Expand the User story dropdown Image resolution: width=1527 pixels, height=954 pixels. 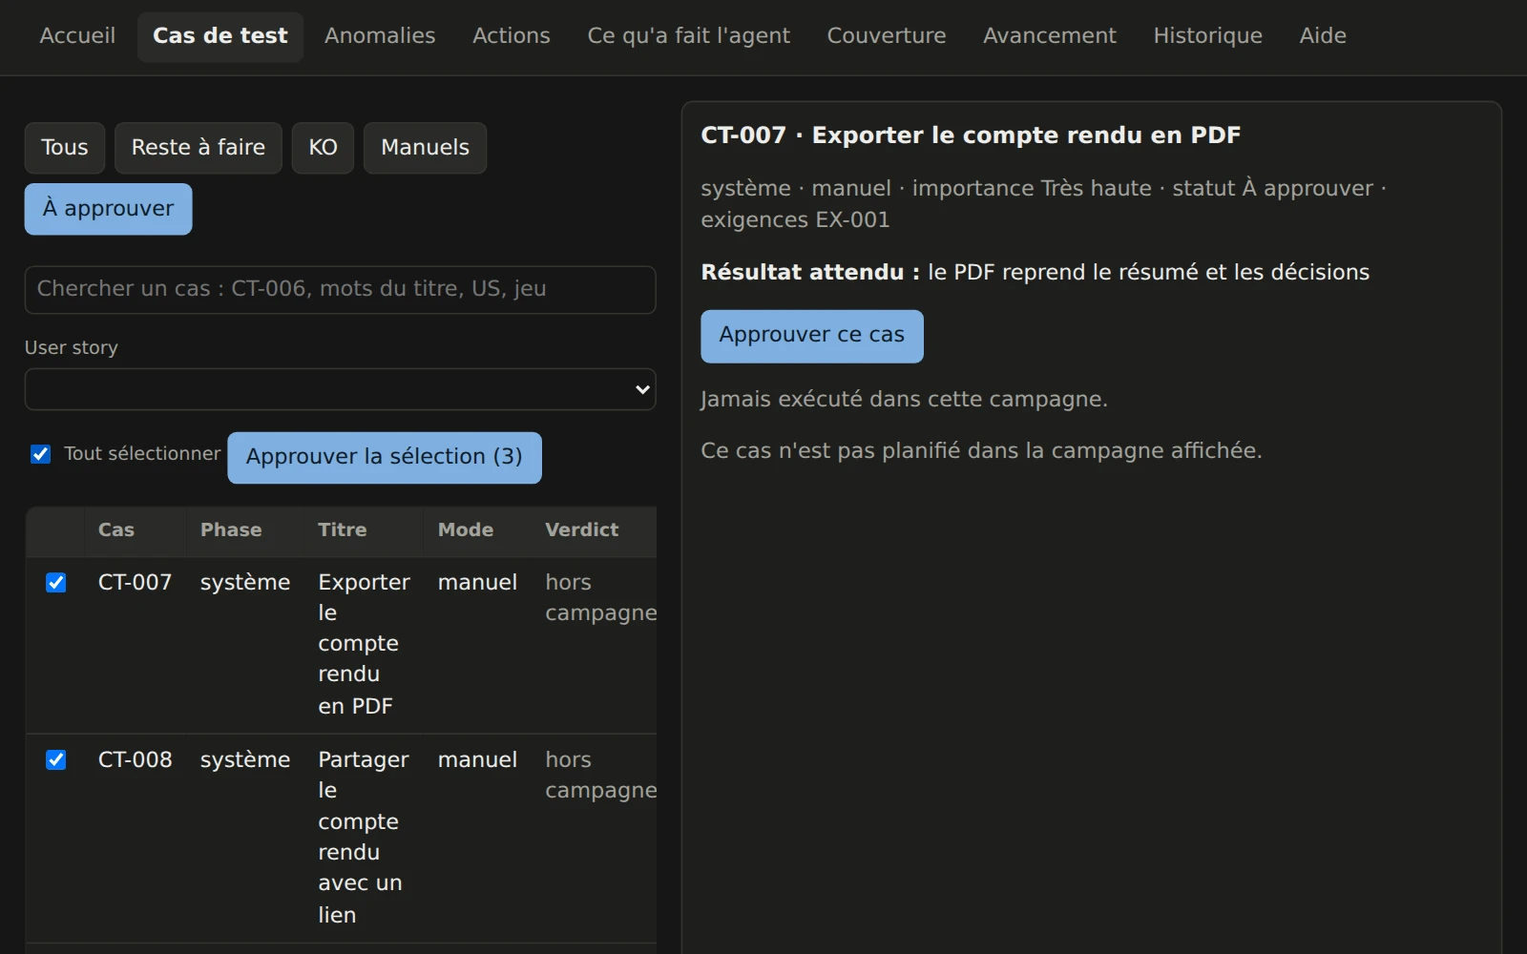340,389
